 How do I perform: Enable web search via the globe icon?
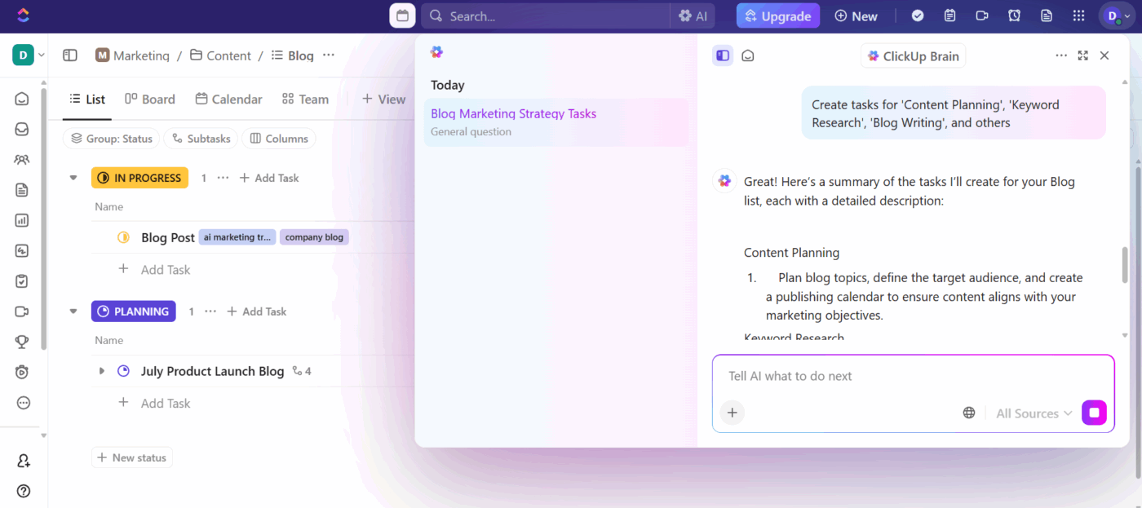968,413
